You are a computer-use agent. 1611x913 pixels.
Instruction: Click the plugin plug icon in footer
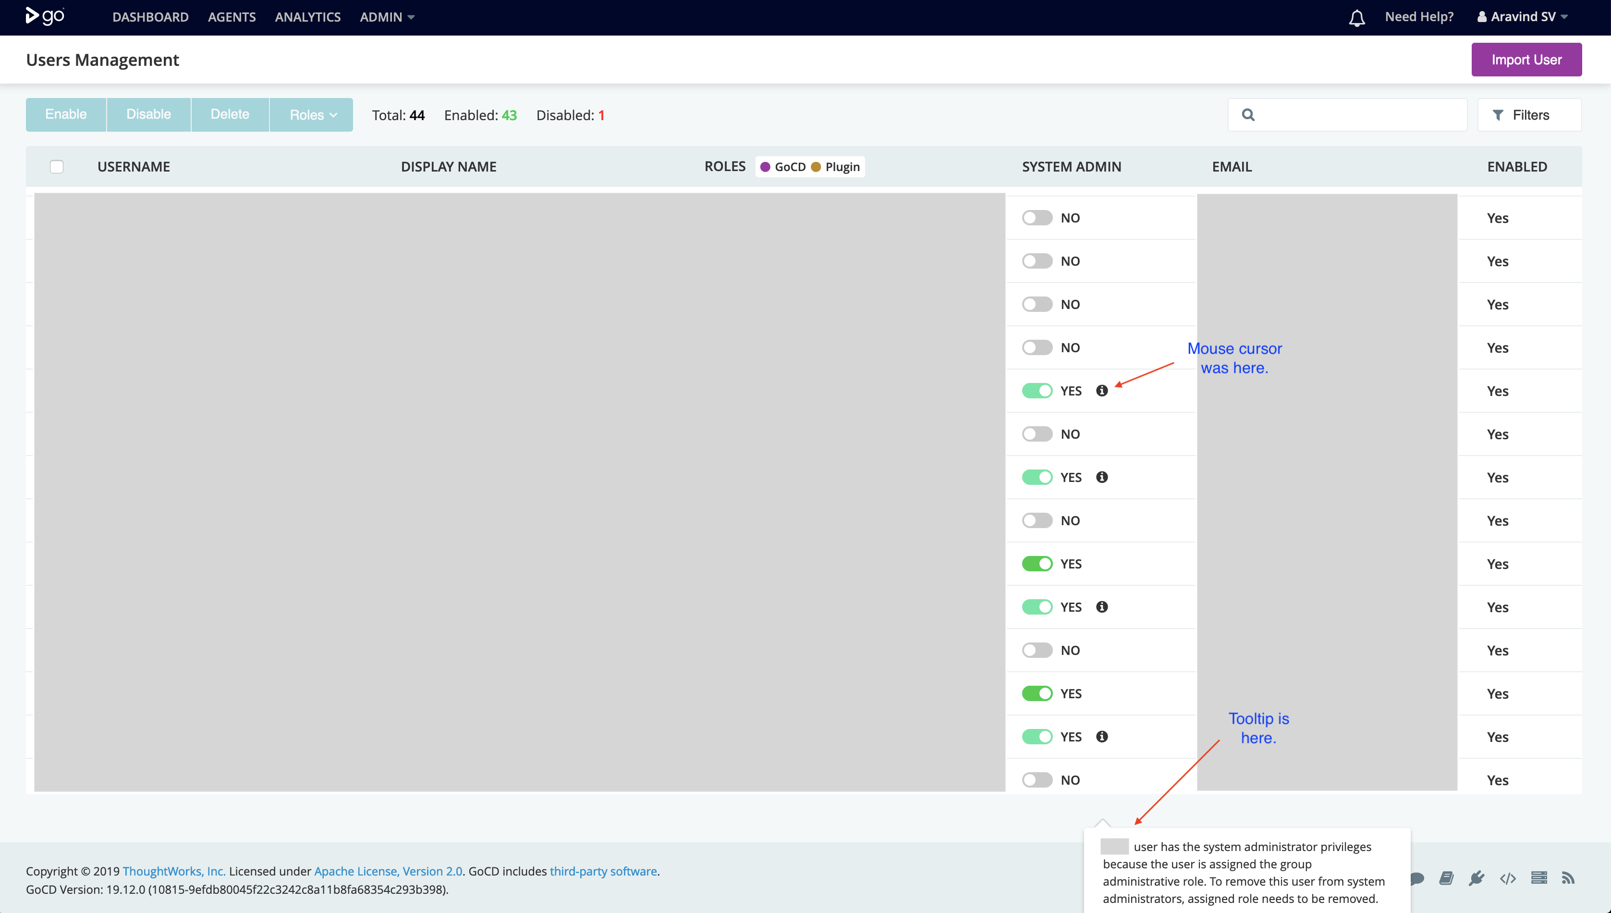coord(1477,878)
